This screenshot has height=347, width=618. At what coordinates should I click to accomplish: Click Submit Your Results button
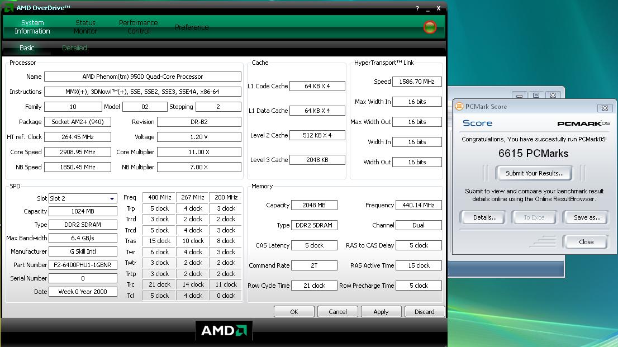(x=534, y=173)
